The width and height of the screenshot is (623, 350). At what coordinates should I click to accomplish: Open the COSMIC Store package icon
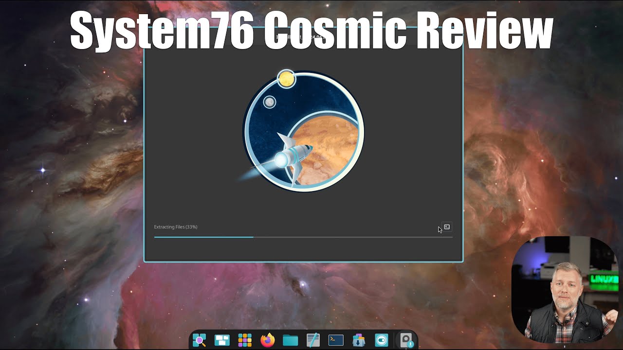[359, 340]
